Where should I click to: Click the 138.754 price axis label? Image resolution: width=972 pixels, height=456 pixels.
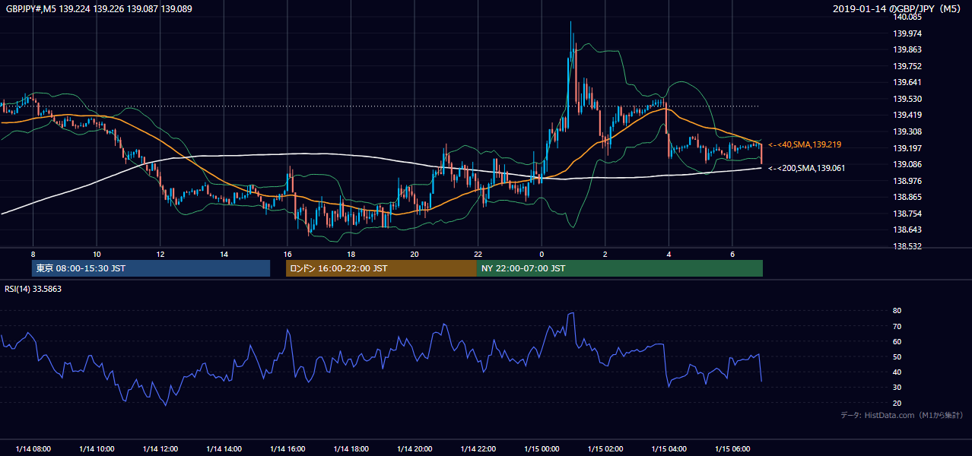[x=908, y=214]
